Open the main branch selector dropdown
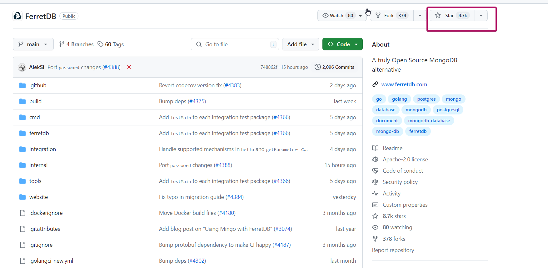The image size is (548, 268). click(x=33, y=44)
